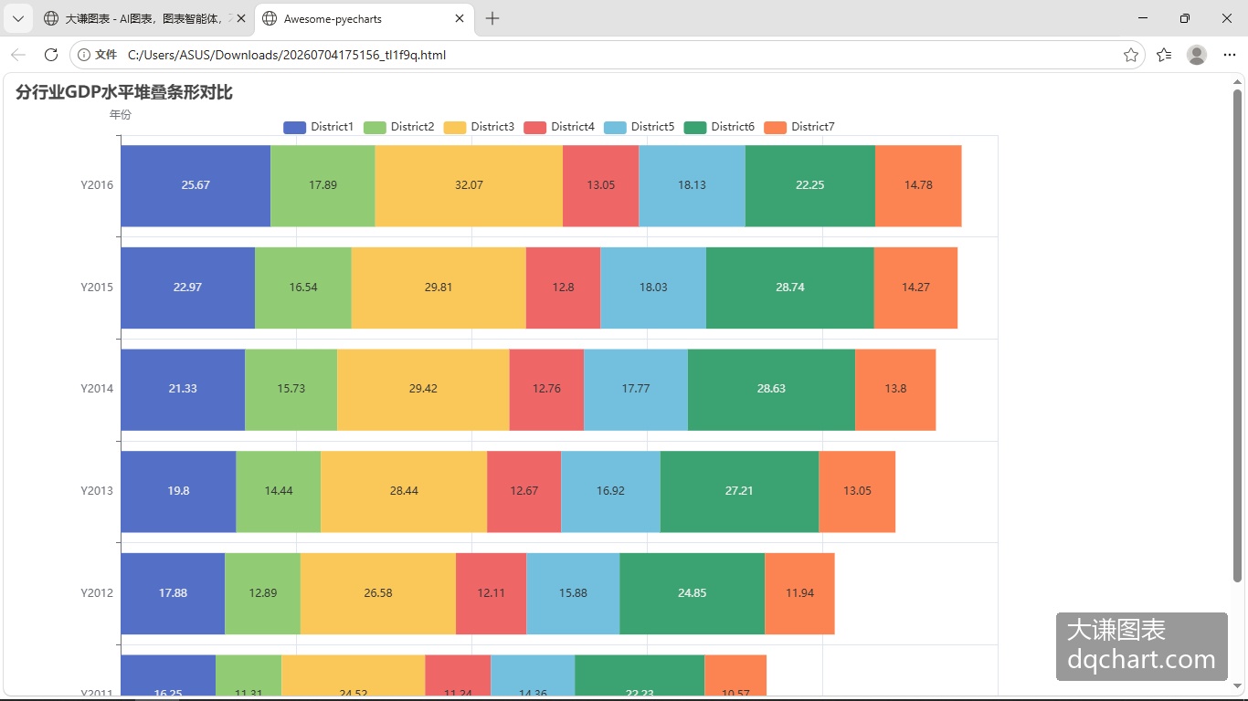
Task: Hide District3 series via legend
Action: (479, 127)
